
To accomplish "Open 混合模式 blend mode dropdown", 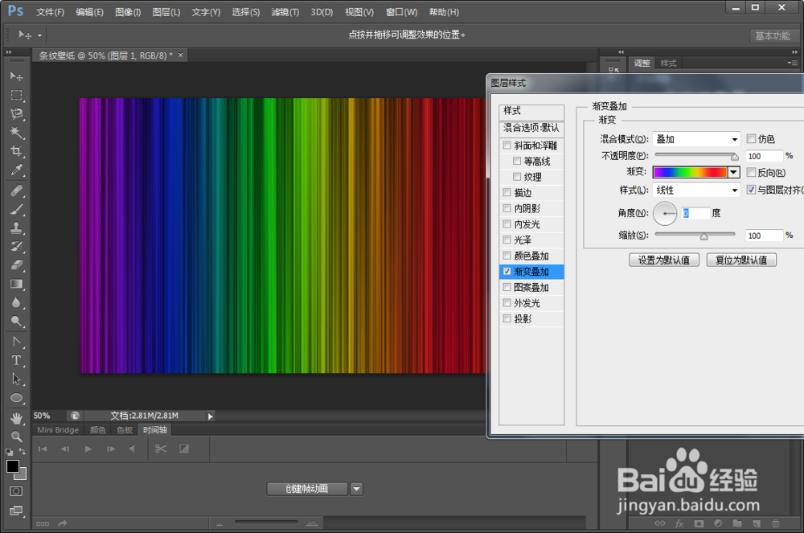I will point(695,139).
